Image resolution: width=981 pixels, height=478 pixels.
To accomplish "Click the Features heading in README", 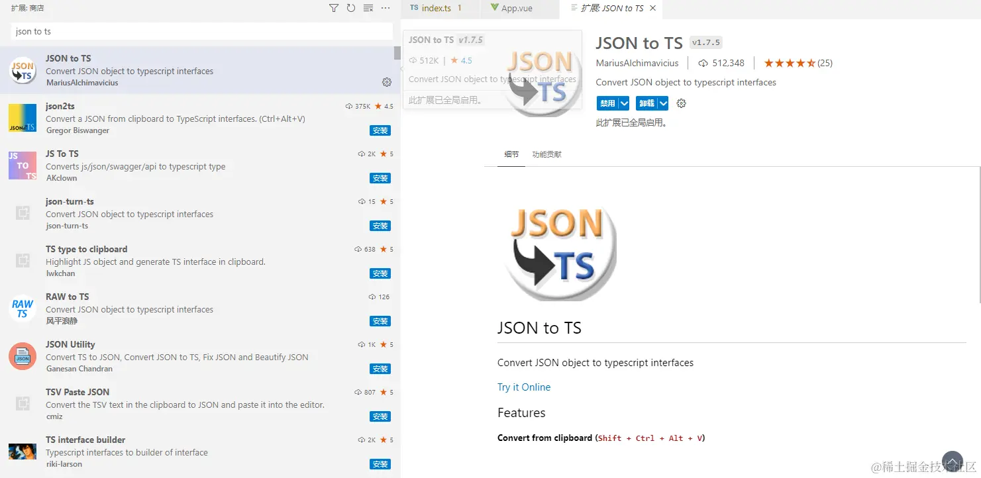I will (521, 413).
